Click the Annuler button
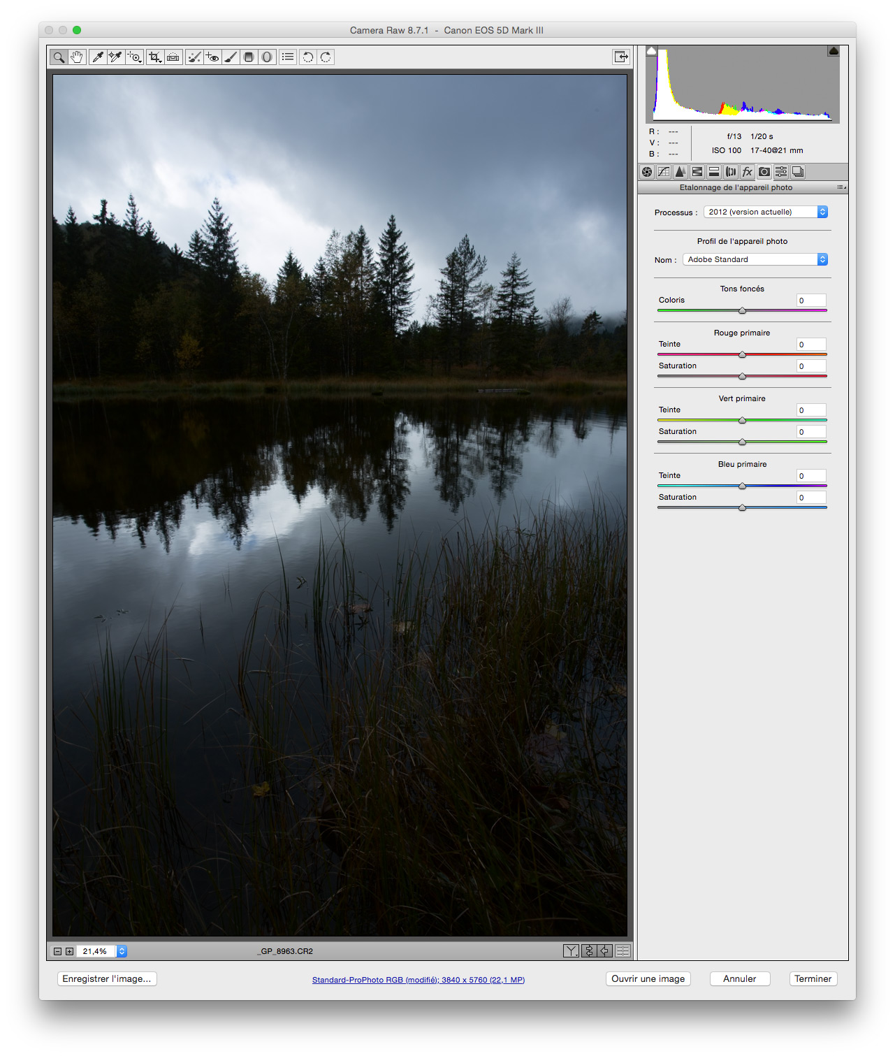The width and height of the screenshot is (895, 1056). [x=740, y=979]
